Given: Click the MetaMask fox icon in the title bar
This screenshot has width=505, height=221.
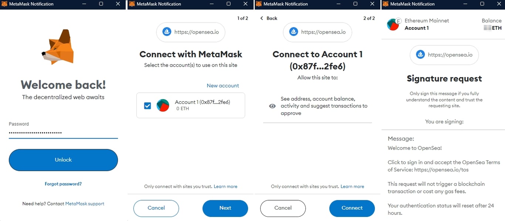Looking at the screenshot, I should [4, 4].
